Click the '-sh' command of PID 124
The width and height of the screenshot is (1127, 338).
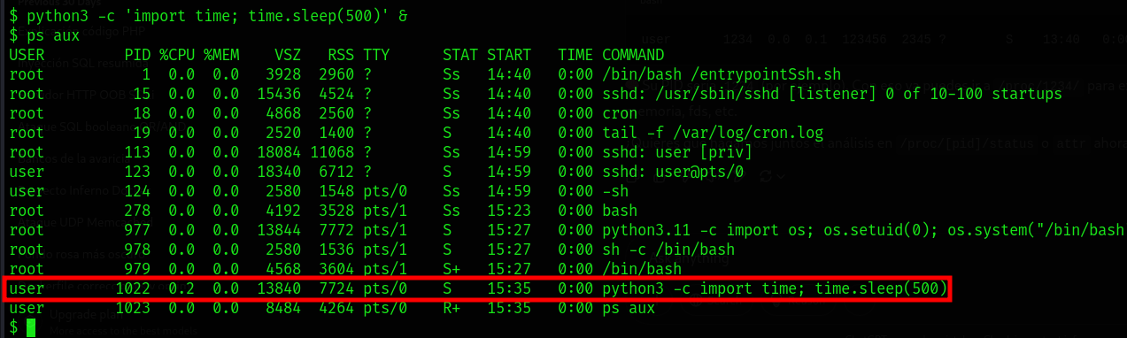click(615, 191)
